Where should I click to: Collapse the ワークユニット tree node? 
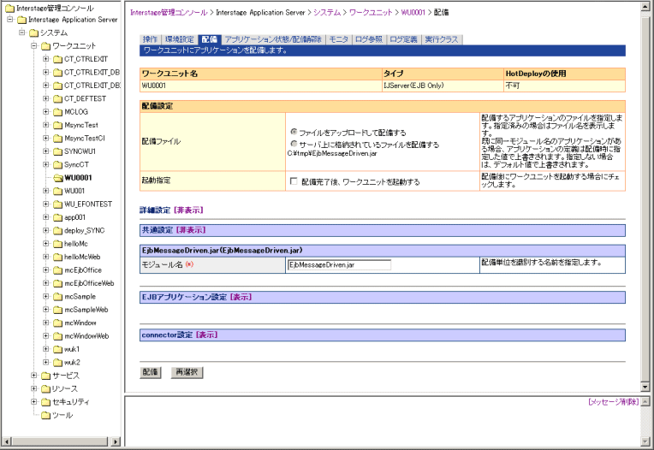(34, 45)
